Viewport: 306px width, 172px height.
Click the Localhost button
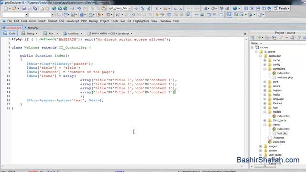[x=71, y=33]
